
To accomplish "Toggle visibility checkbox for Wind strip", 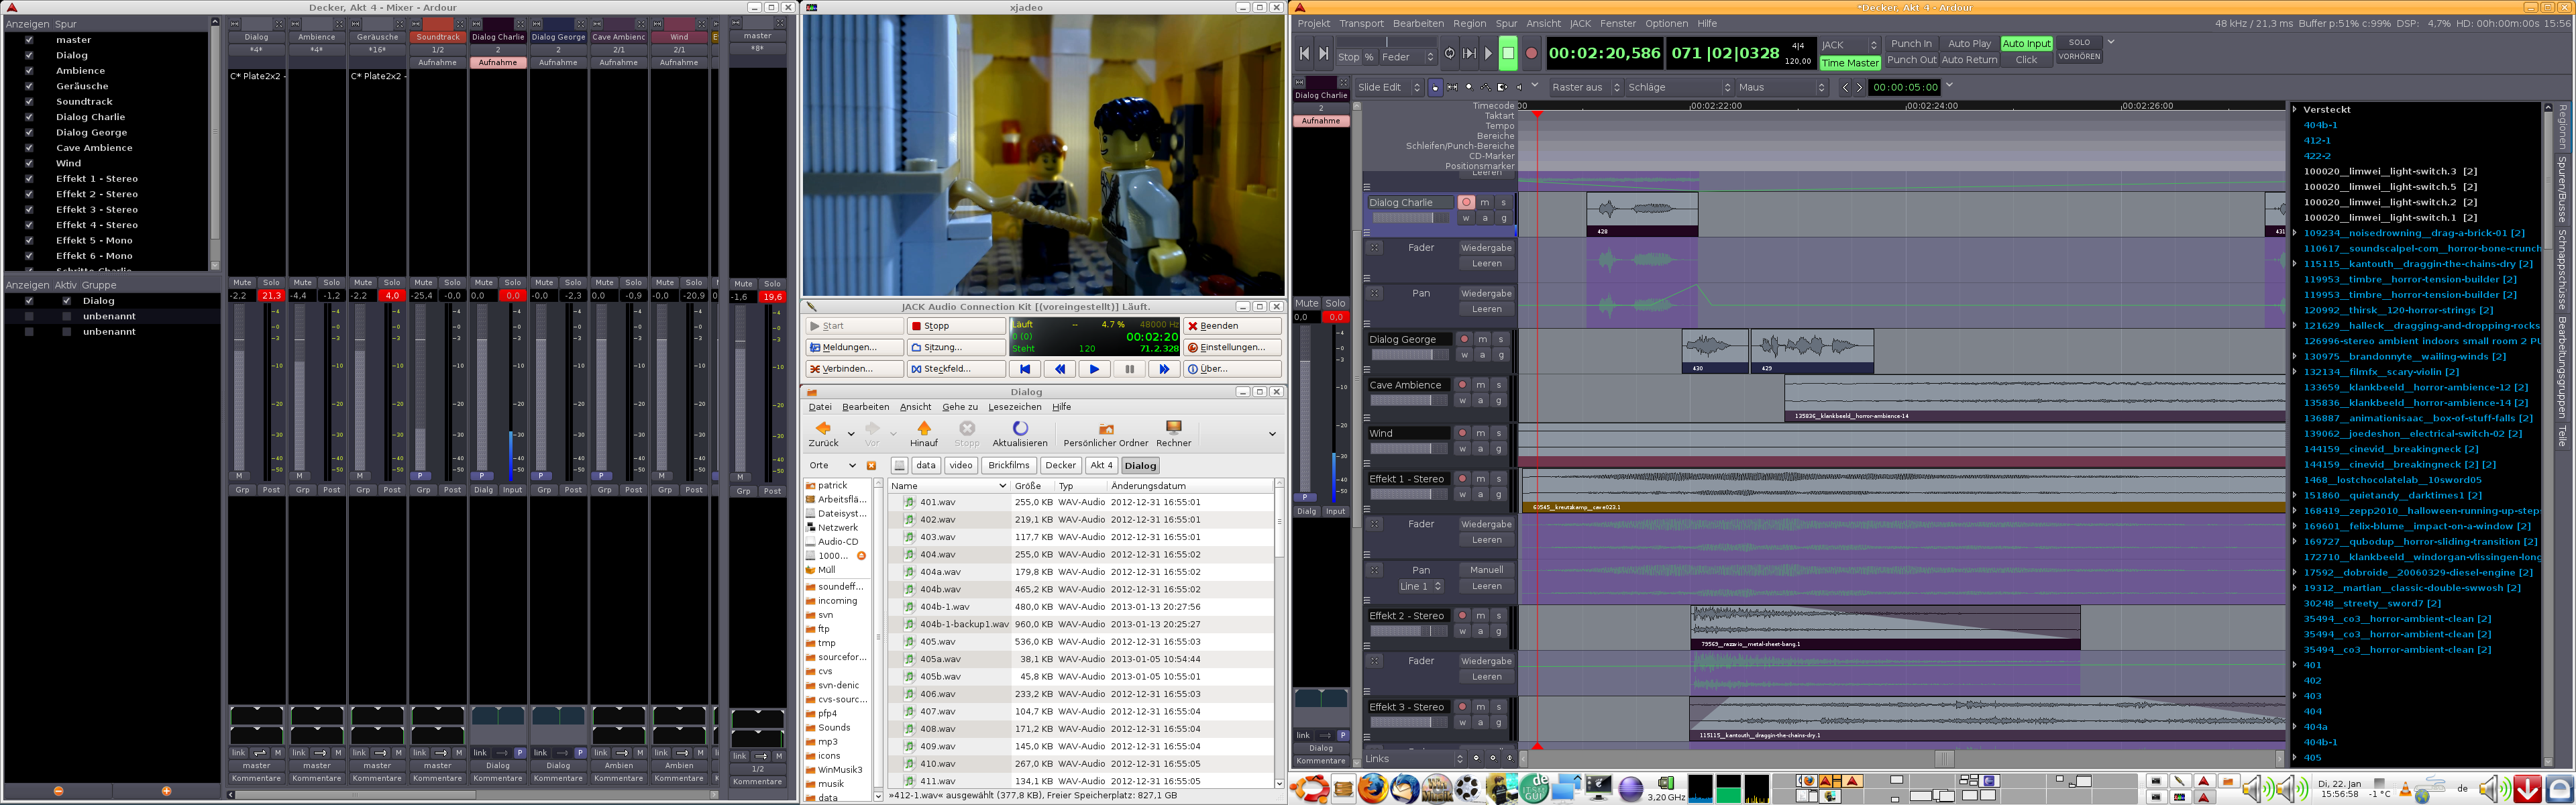I will tap(29, 163).
